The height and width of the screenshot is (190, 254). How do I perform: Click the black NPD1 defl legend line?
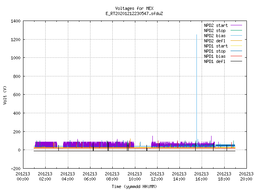coord(237,61)
